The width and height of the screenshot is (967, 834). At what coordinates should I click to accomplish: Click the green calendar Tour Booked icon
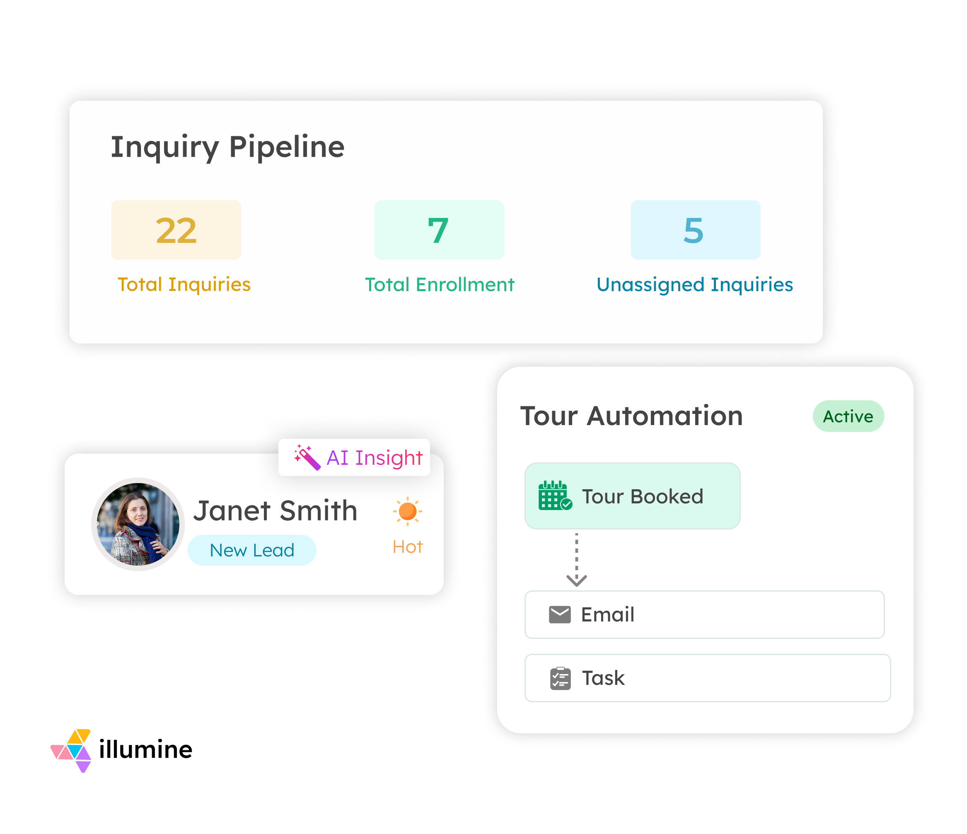pos(554,496)
